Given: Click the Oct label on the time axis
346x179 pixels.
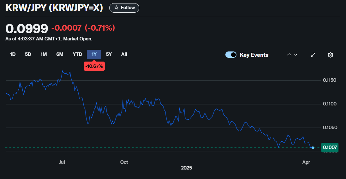Looking at the screenshot, I should (124, 162).
